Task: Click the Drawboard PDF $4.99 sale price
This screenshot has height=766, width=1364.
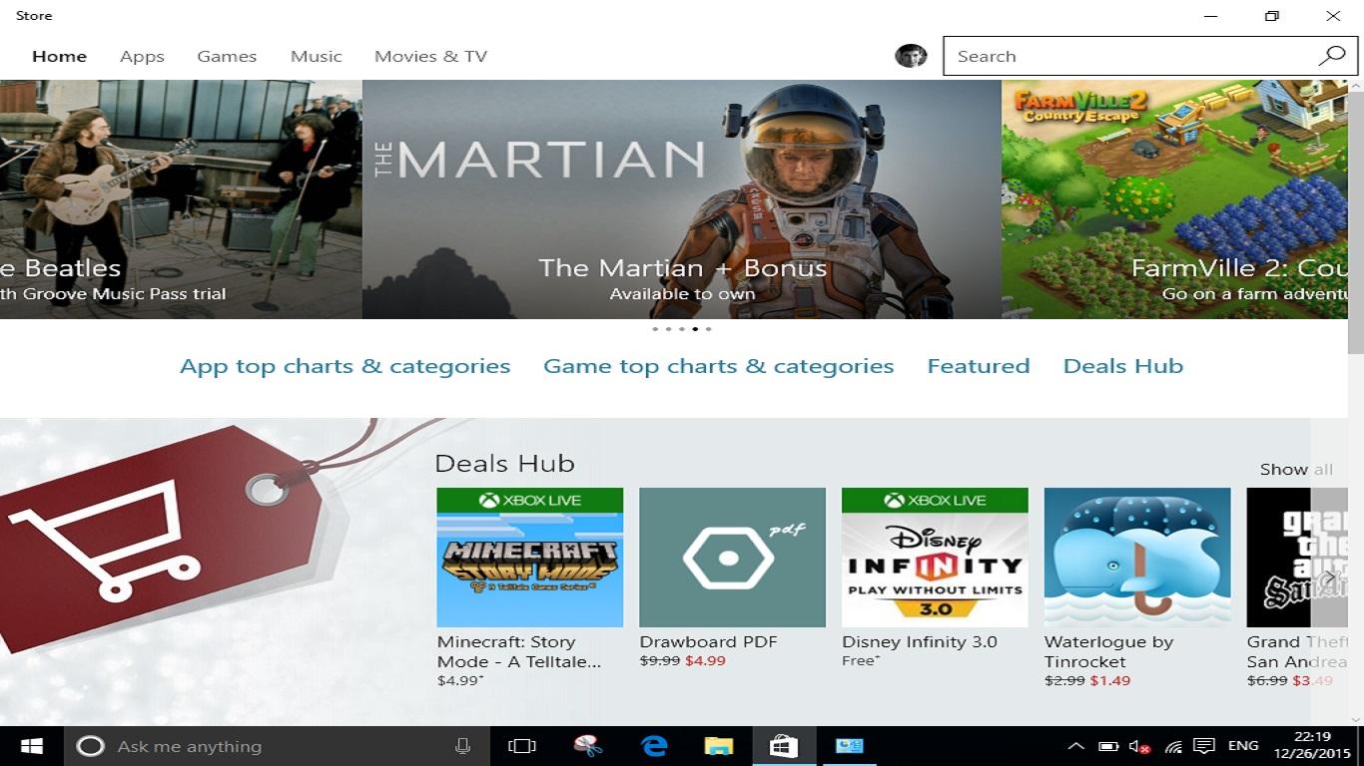Action: tap(706, 660)
